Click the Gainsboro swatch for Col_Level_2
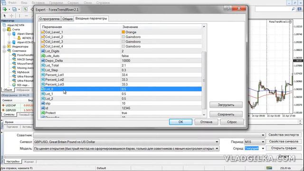 pyautogui.click(x=123, y=37)
